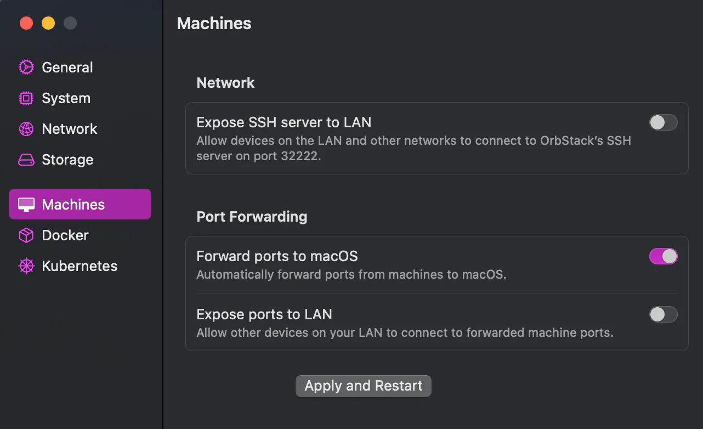The width and height of the screenshot is (703, 429).
Task: Click the General gear icon in sidebar
Action: click(x=26, y=67)
